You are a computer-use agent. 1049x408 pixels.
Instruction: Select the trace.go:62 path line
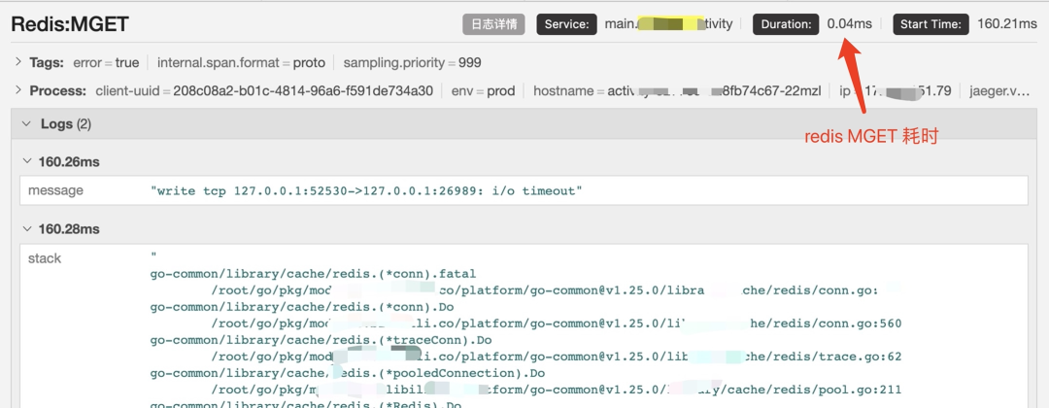(x=557, y=357)
